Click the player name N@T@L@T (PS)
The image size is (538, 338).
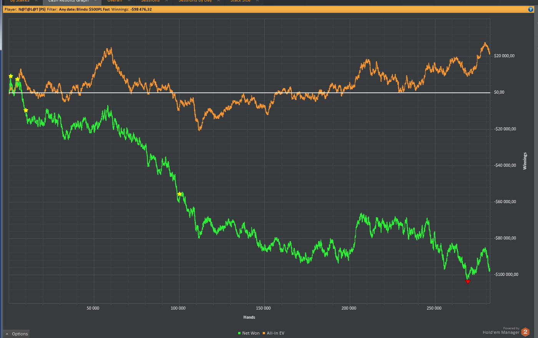(32, 9)
